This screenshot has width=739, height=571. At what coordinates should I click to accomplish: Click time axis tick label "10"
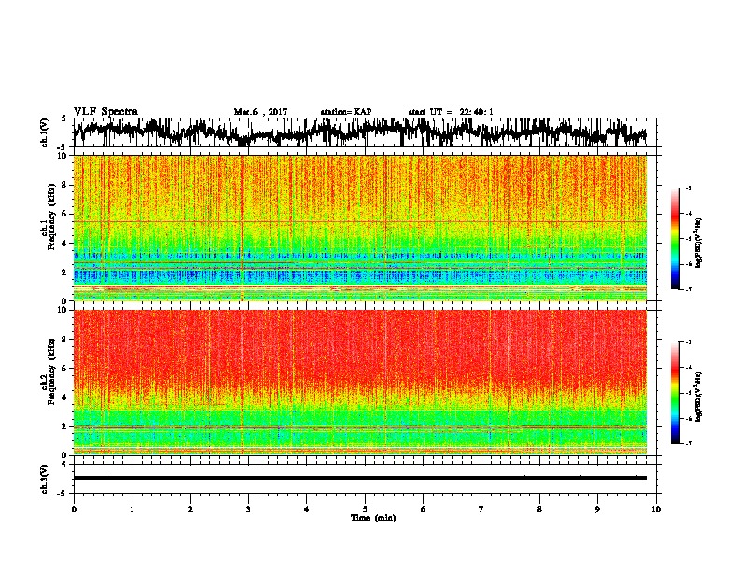click(656, 509)
